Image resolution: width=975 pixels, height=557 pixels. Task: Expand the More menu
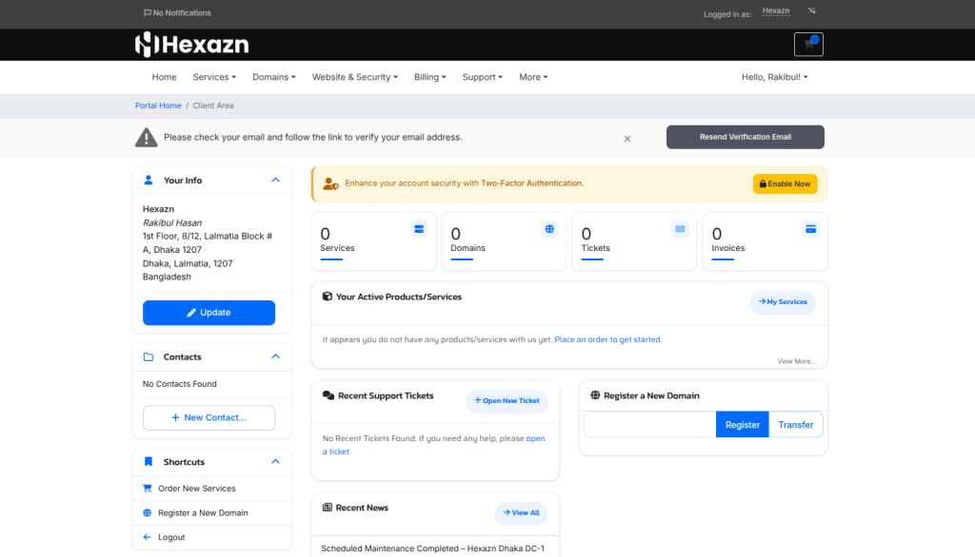[x=533, y=77]
